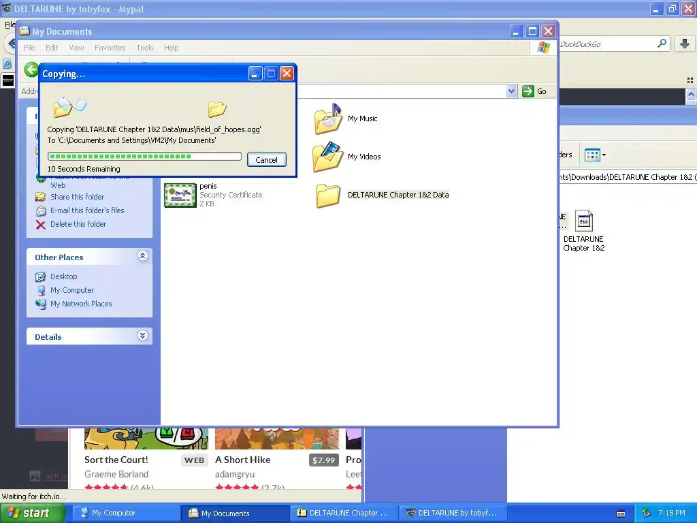
Task: Click the My Network Places globe icon
Action: (x=40, y=304)
